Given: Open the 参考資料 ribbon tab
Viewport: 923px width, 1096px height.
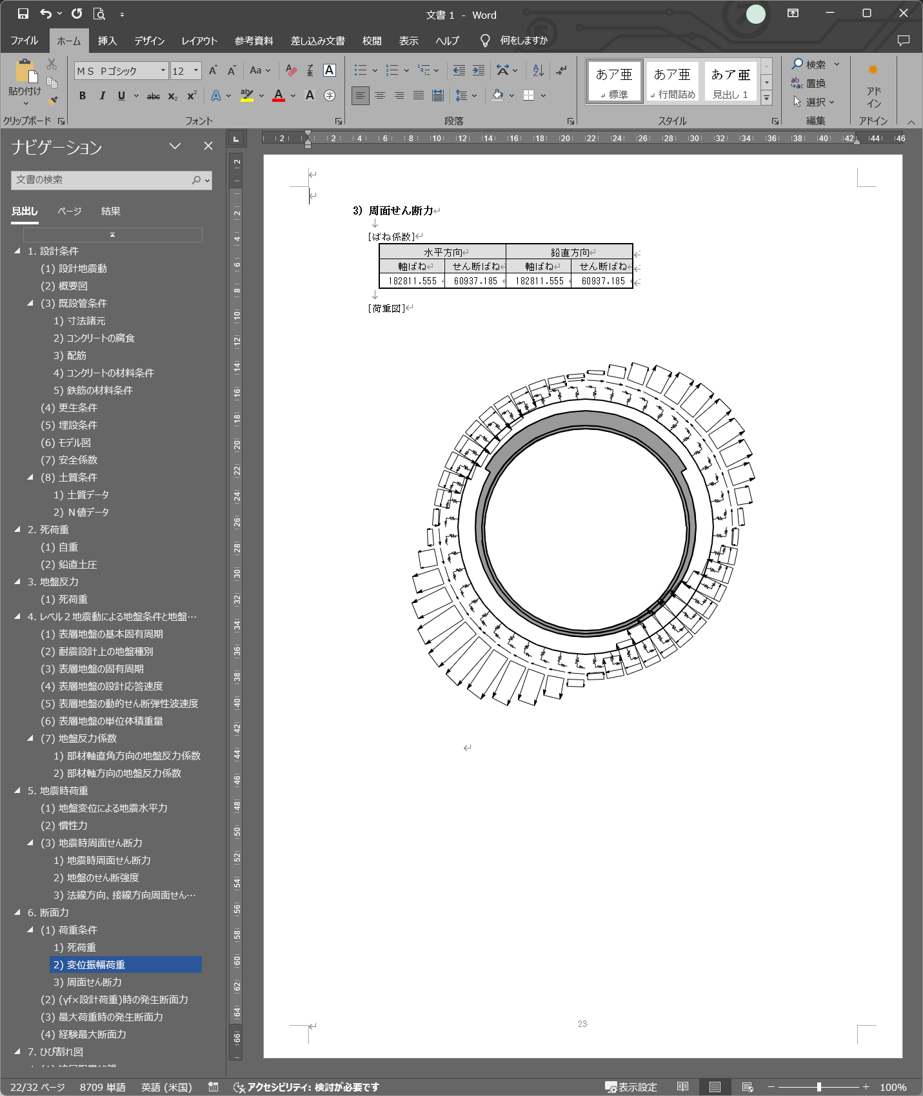Looking at the screenshot, I should tap(254, 41).
